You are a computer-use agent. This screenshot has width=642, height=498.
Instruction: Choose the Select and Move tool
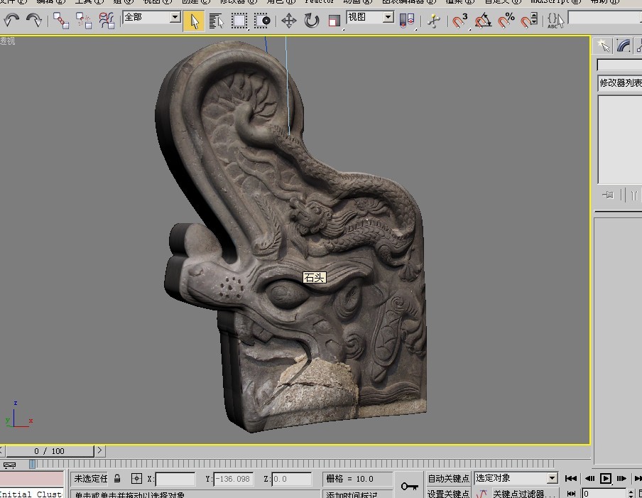click(x=289, y=21)
